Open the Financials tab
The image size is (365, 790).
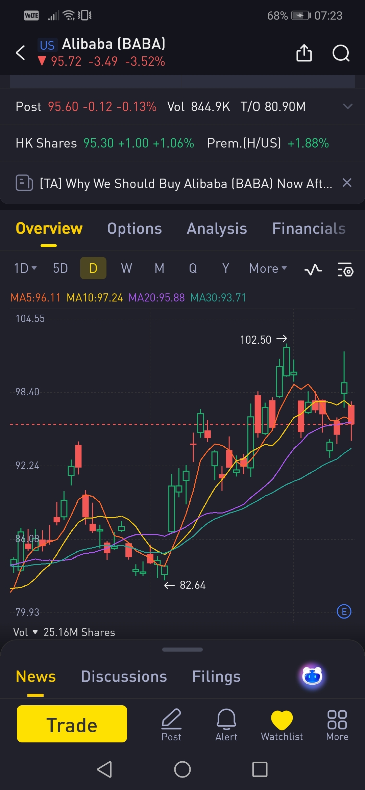point(309,229)
